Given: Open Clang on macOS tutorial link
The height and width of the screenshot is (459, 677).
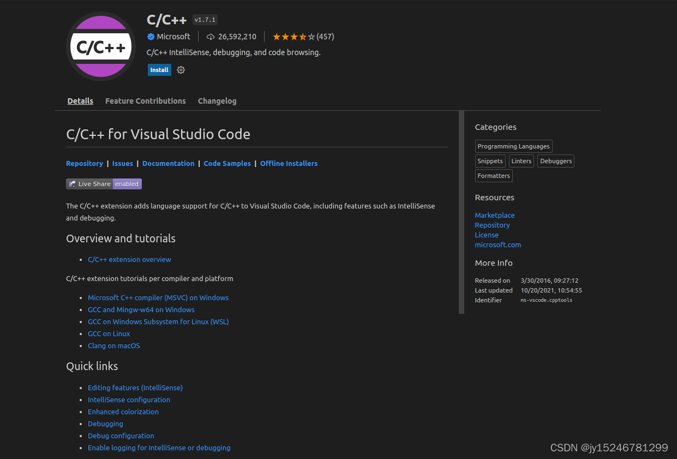Looking at the screenshot, I should (x=114, y=345).
